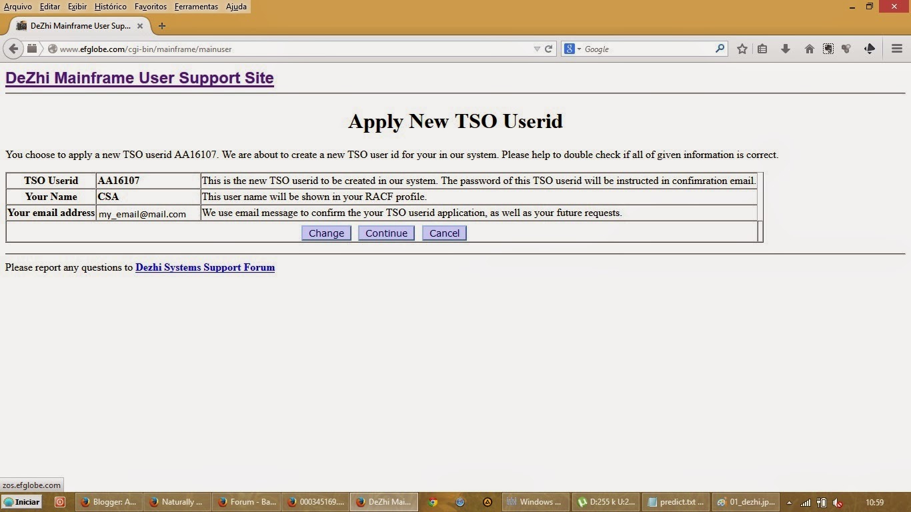The width and height of the screenshot is (911, 512).
Task: Open predict.txt taskbar window
Action: click(x=676, y=502)
